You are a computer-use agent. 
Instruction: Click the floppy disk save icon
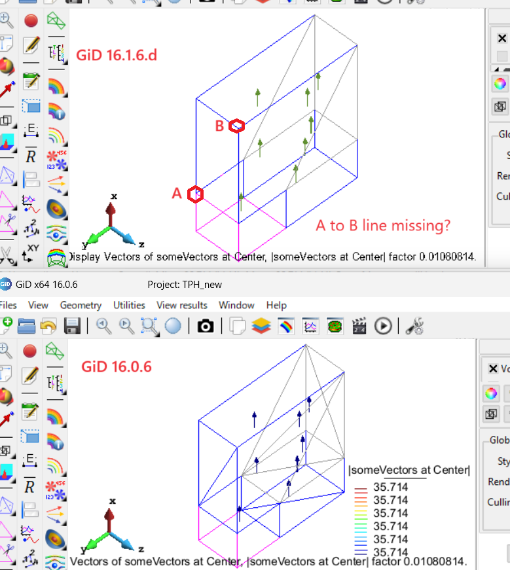pyautogui.click(x=72, y=325)
